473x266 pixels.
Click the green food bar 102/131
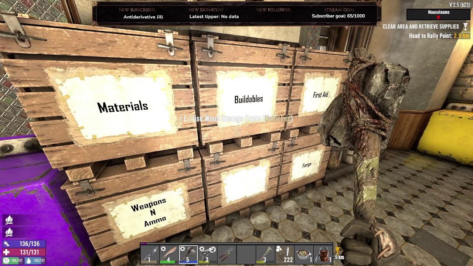(x=13, y=260)
